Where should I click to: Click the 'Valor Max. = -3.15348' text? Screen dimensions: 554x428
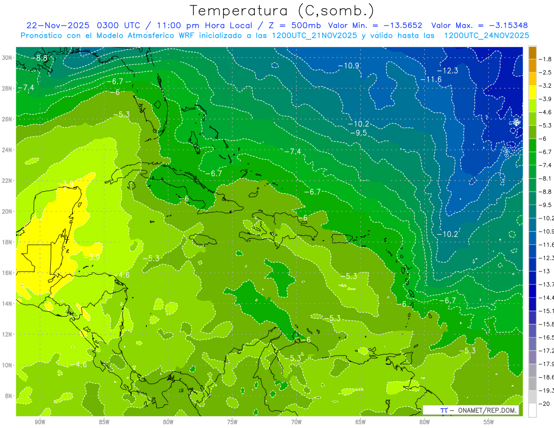[x=479, y=25]
